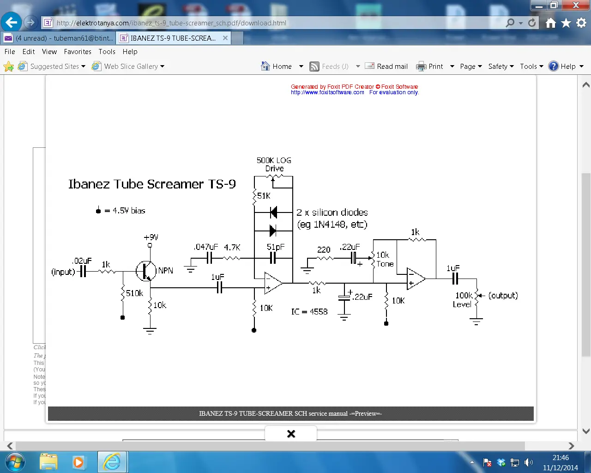Screen dimensions: 591x473
Task: Open the browser Home icon at top right
Action: tap(550, 23)
